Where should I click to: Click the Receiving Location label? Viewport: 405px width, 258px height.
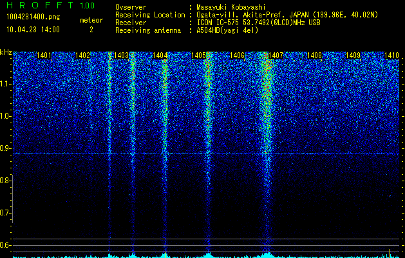coord(150,15)
